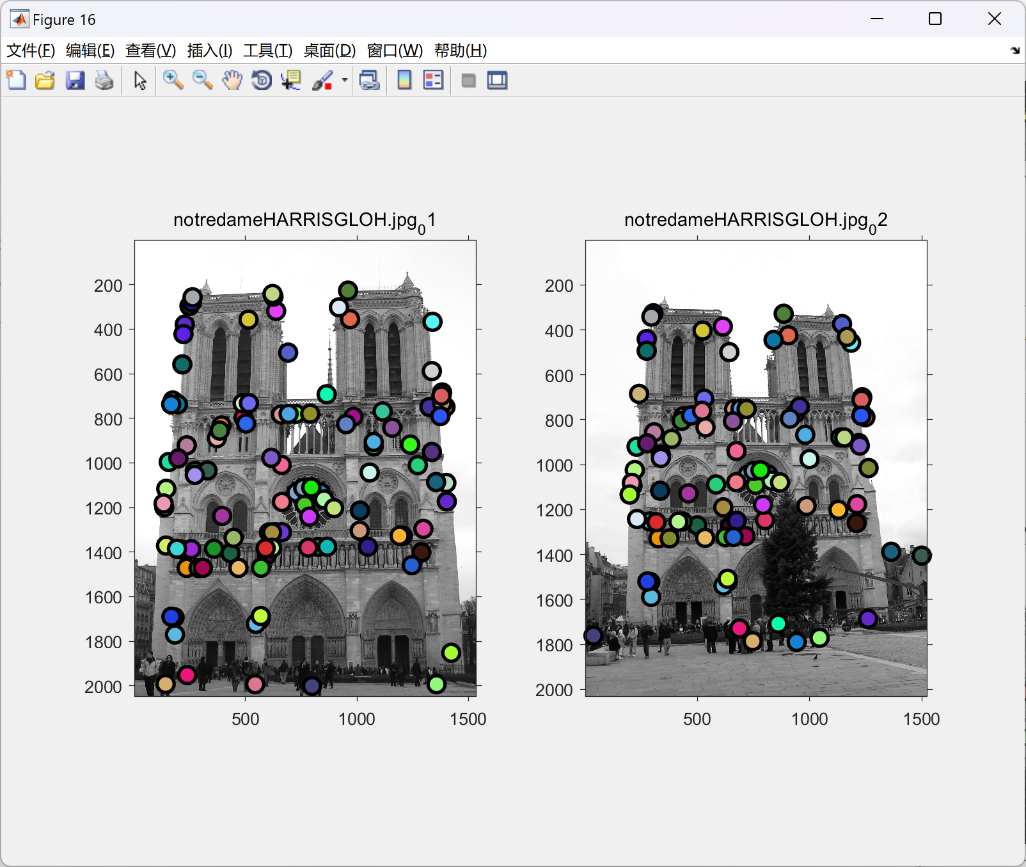Viewport: 1026px width, 867px height.
Task: Open the 插入(I) menu
Action: pyautogui.click(x=209, y=51)
